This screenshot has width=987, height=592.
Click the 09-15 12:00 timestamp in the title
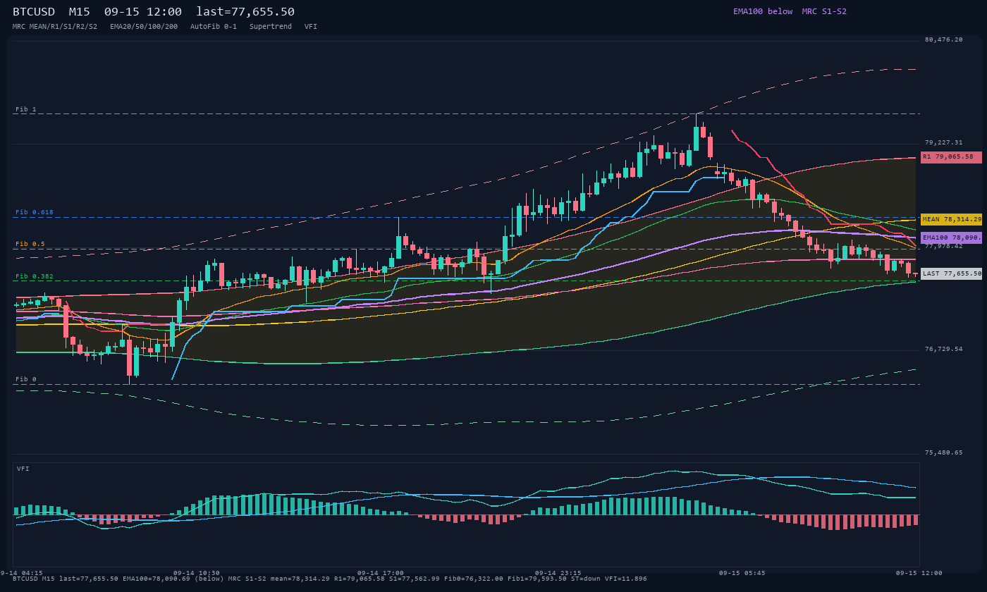(142, 12)
